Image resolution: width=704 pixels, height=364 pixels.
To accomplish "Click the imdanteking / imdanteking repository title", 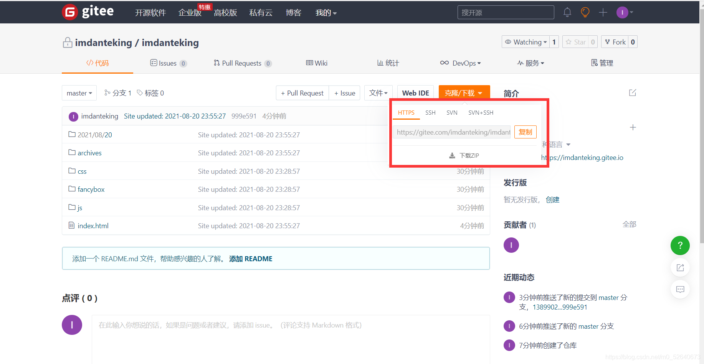I will (x=137, y=43).
